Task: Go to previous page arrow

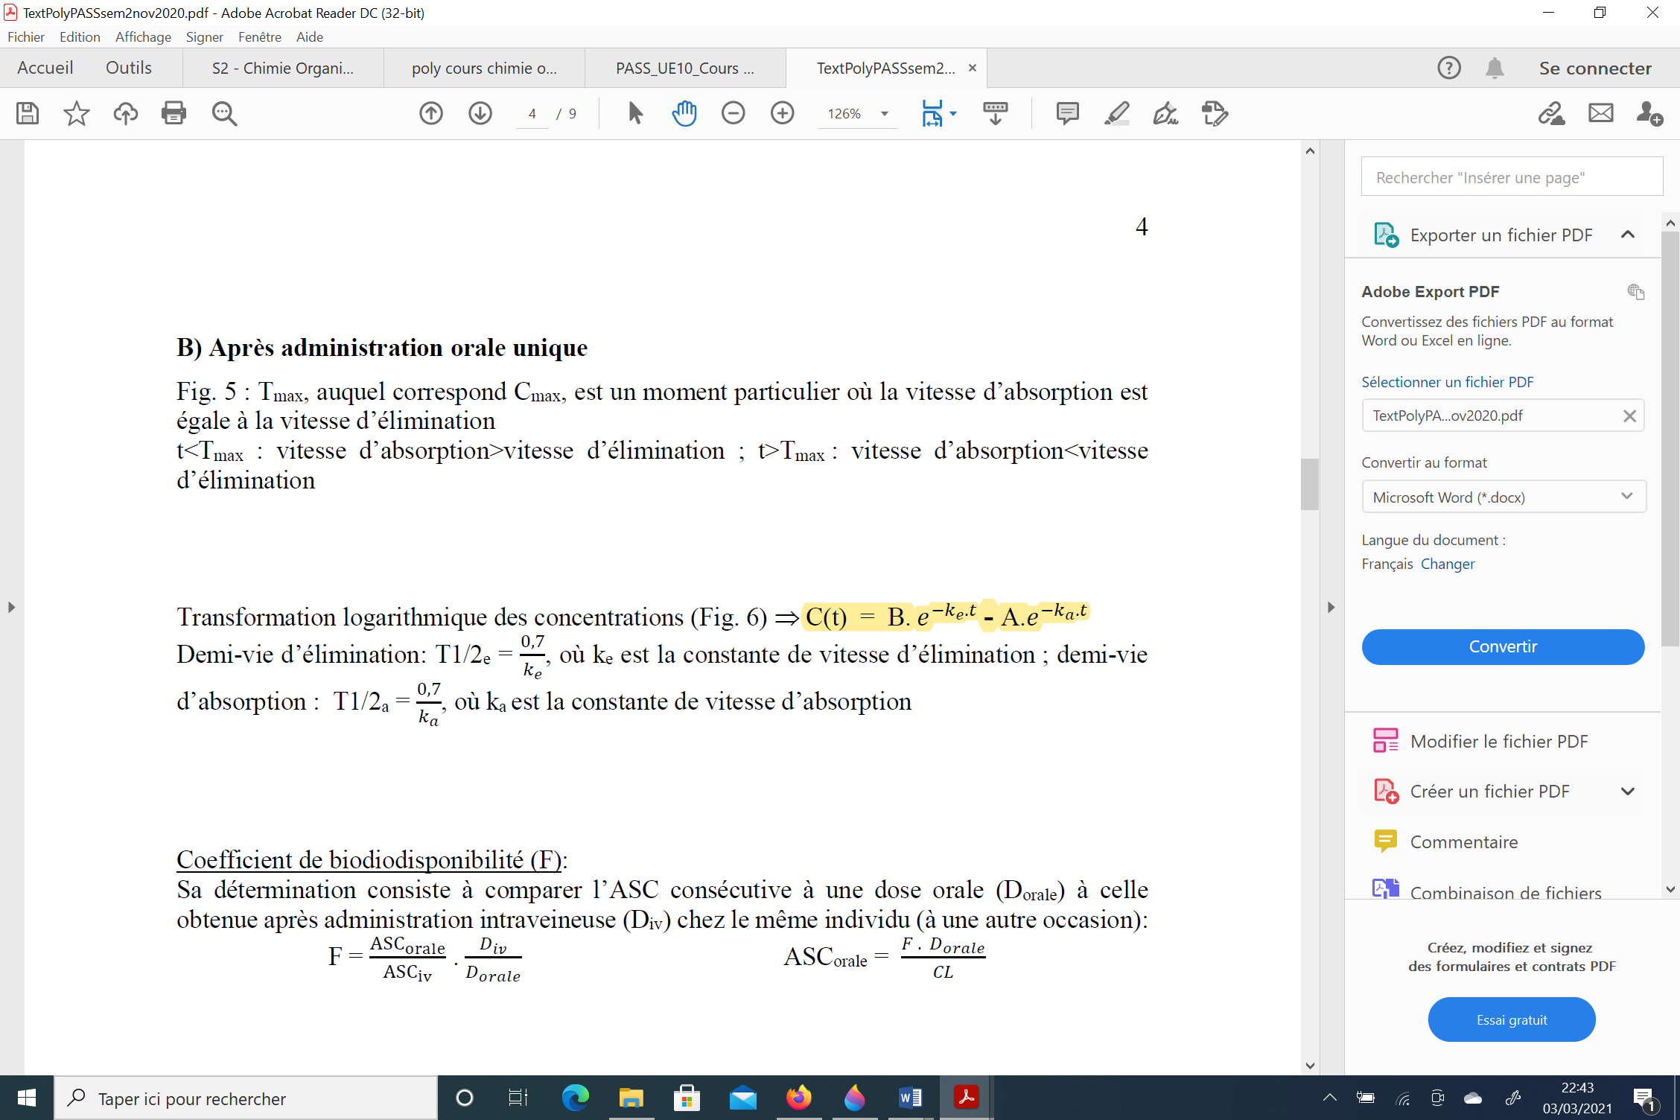Action: (x=430, y=113)
